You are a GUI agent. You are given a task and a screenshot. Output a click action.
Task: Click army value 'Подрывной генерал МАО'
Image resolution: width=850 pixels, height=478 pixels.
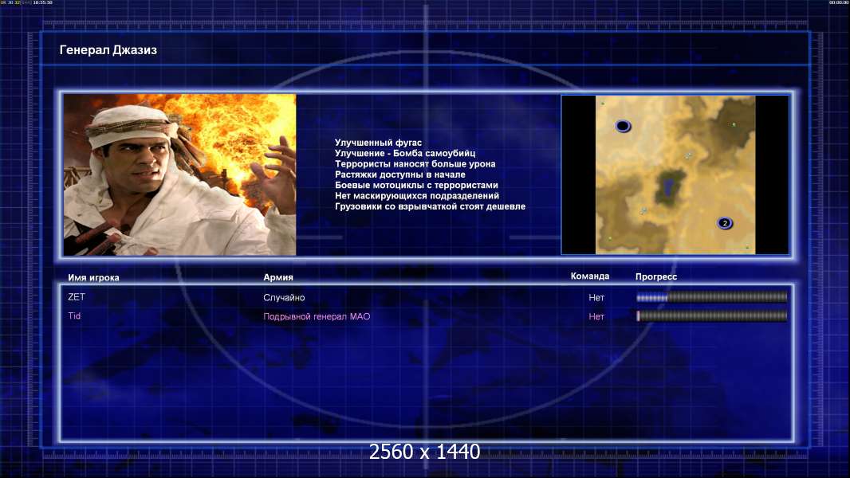click(x=317, y=317)
